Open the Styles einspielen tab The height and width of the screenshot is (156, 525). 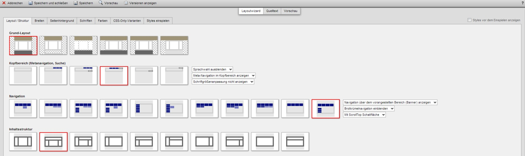point(158,21)
